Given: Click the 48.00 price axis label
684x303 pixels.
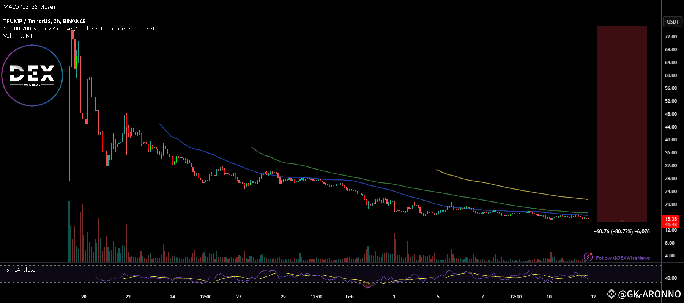Looking at the screenshot, I should 671,114.
